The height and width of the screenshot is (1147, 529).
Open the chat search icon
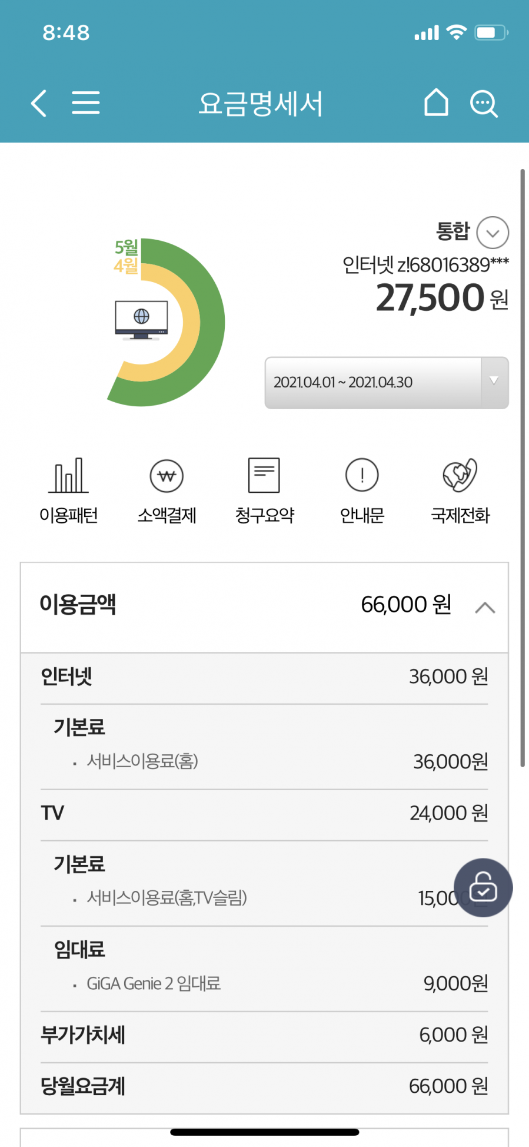(x=484, y=104)
